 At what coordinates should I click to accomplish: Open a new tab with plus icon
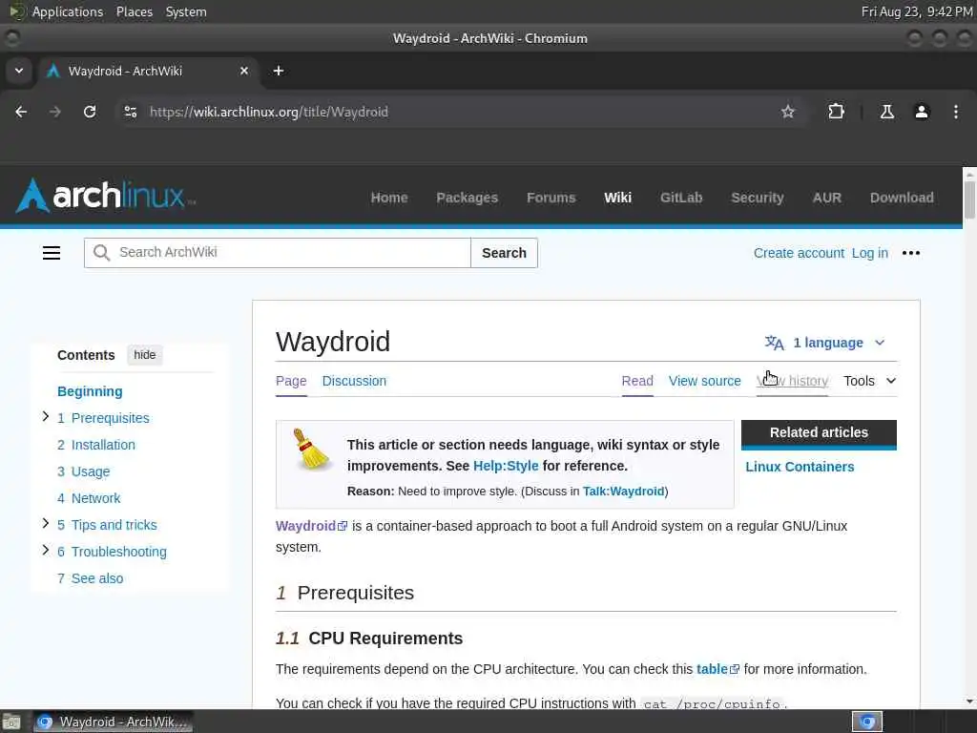(x=279, y=71)
